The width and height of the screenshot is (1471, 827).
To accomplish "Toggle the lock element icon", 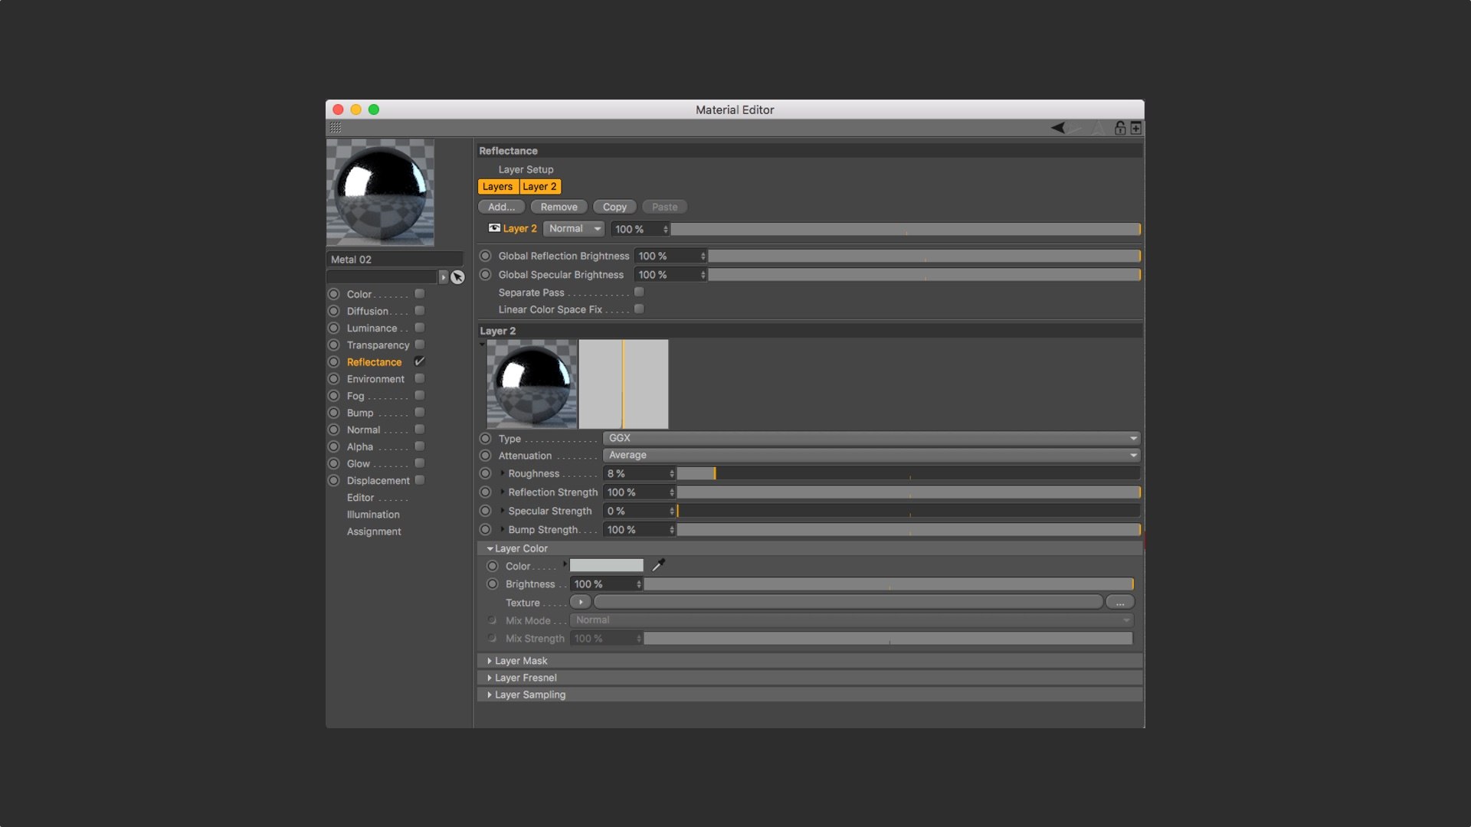I will pyautogui.click(x=1119, y=128).
